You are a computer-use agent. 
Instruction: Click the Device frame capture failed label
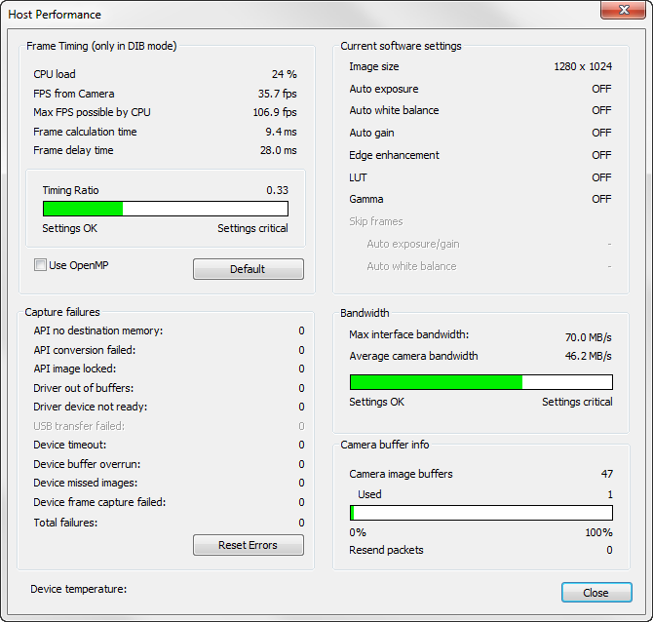click(x=99, y=502)
